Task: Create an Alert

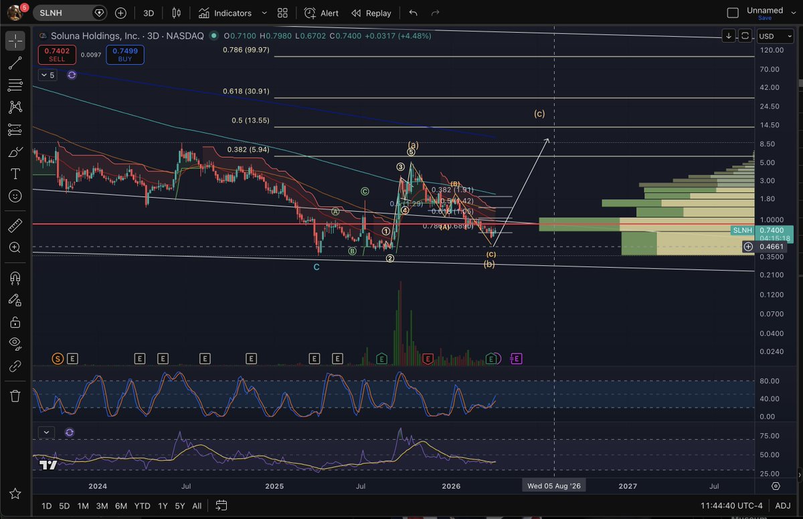Action: pyautogui.click(x=321, y=13)
